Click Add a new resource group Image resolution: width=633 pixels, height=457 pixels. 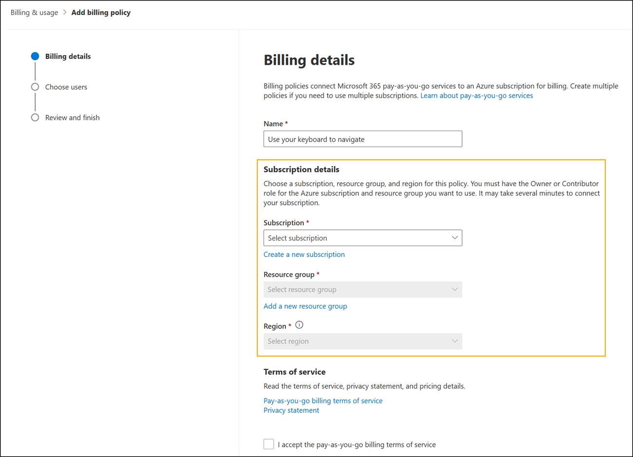tap(305, 306)
